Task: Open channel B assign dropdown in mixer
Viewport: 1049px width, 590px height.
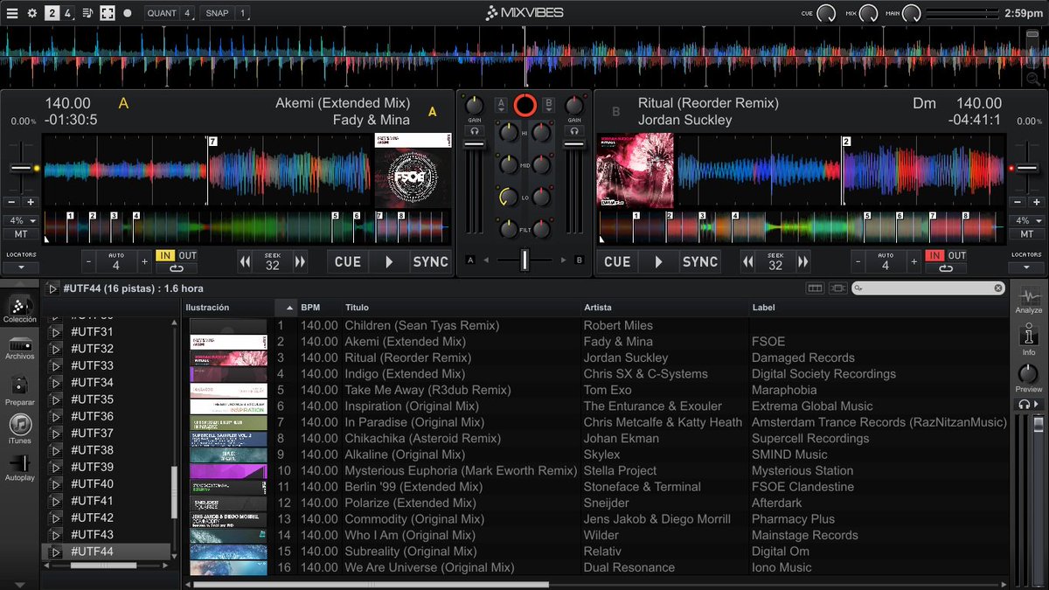Action: 548,105
